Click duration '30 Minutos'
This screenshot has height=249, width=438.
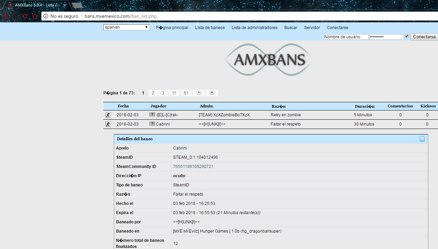coord(364,124)
